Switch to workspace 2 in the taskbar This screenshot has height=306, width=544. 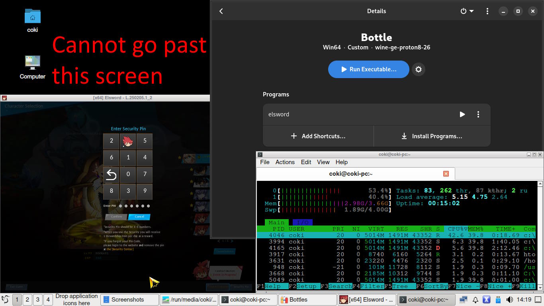(27, 300)
